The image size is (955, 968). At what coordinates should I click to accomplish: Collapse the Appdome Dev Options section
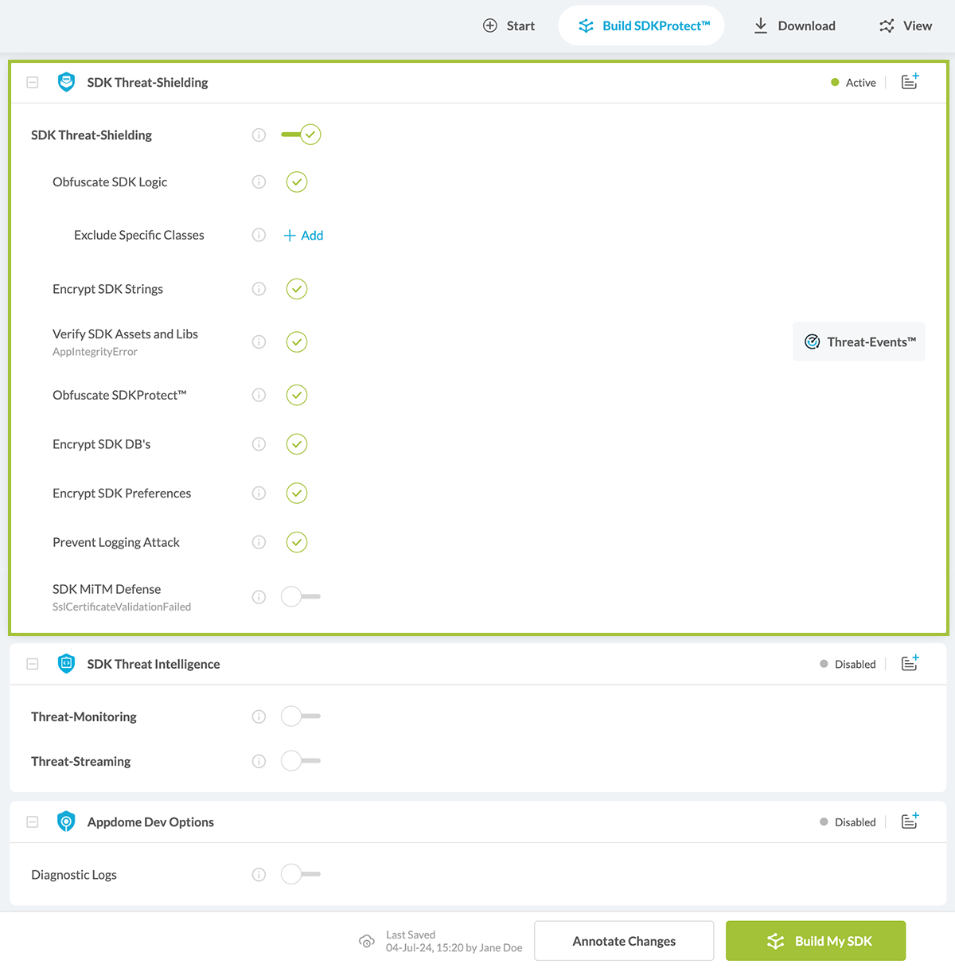(33, 822)
